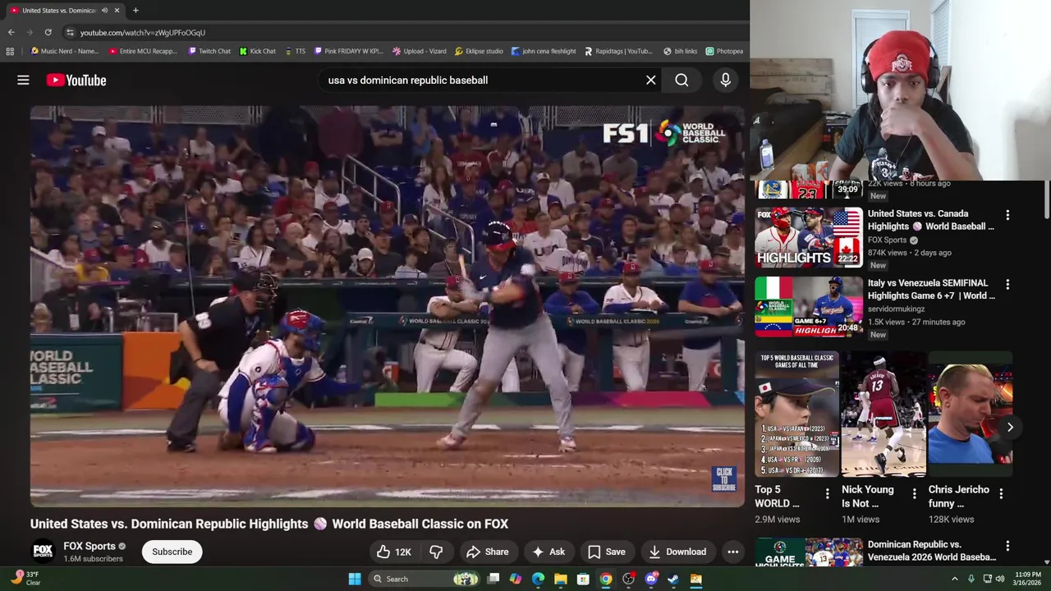Open the FOX Sports channel avatar
Image resolution: width=1051 pixels, height=591 pixels.
tap(43, 552)
